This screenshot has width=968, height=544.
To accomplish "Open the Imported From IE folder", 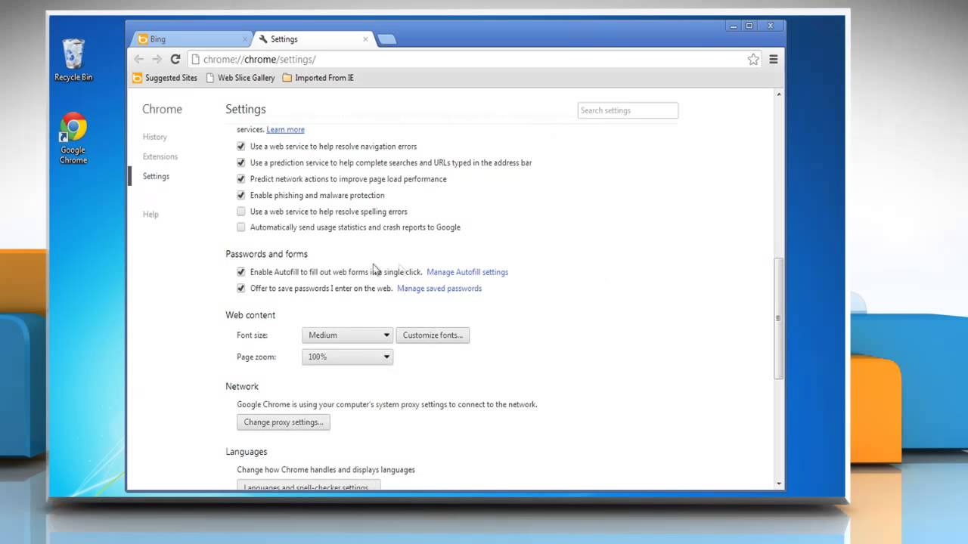I will pyautogui.click(x=318, y=78).
